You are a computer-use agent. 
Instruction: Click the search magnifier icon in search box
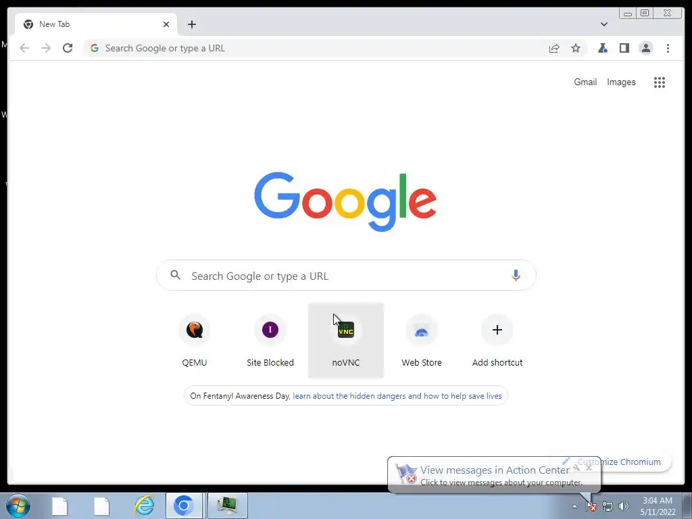pos(175,275)
